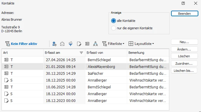Click 'AlexisMayersborg' in Erfasst von column

[101, 67]
